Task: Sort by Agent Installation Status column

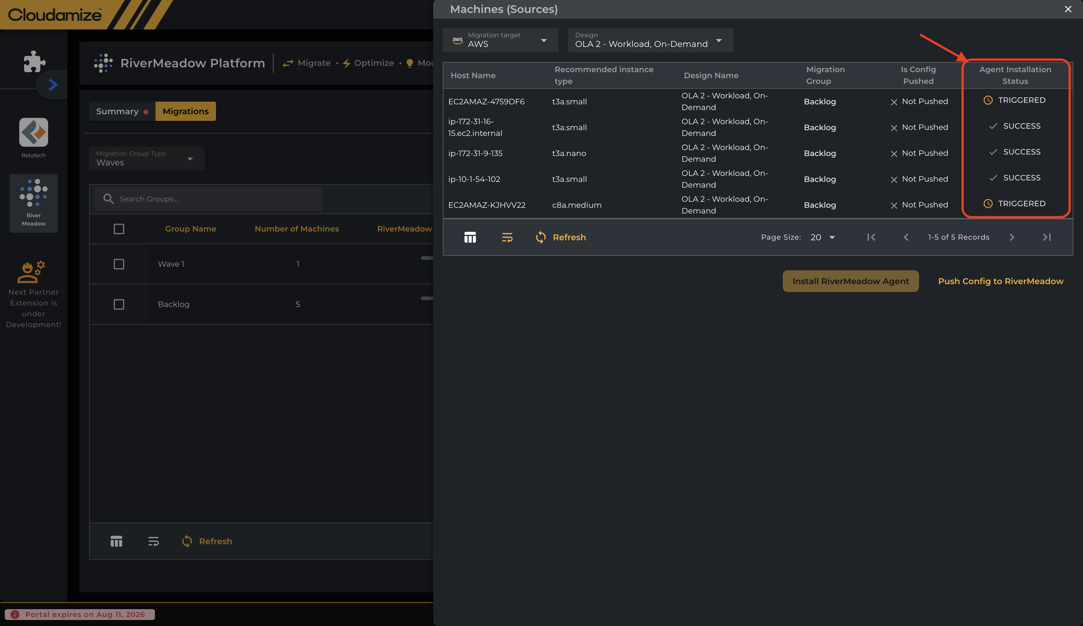Action: (1015, 75)
